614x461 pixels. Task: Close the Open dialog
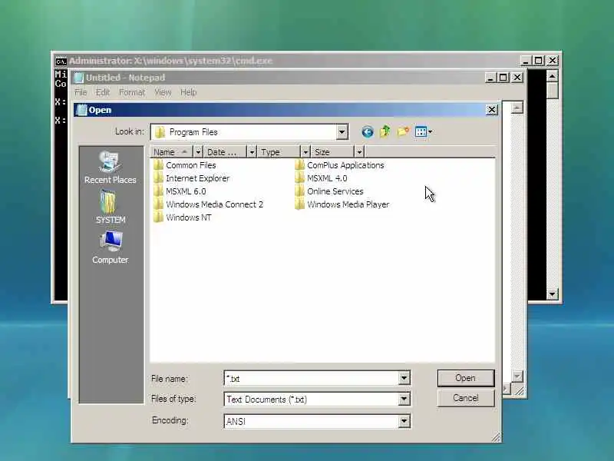(x=491, y=110)
